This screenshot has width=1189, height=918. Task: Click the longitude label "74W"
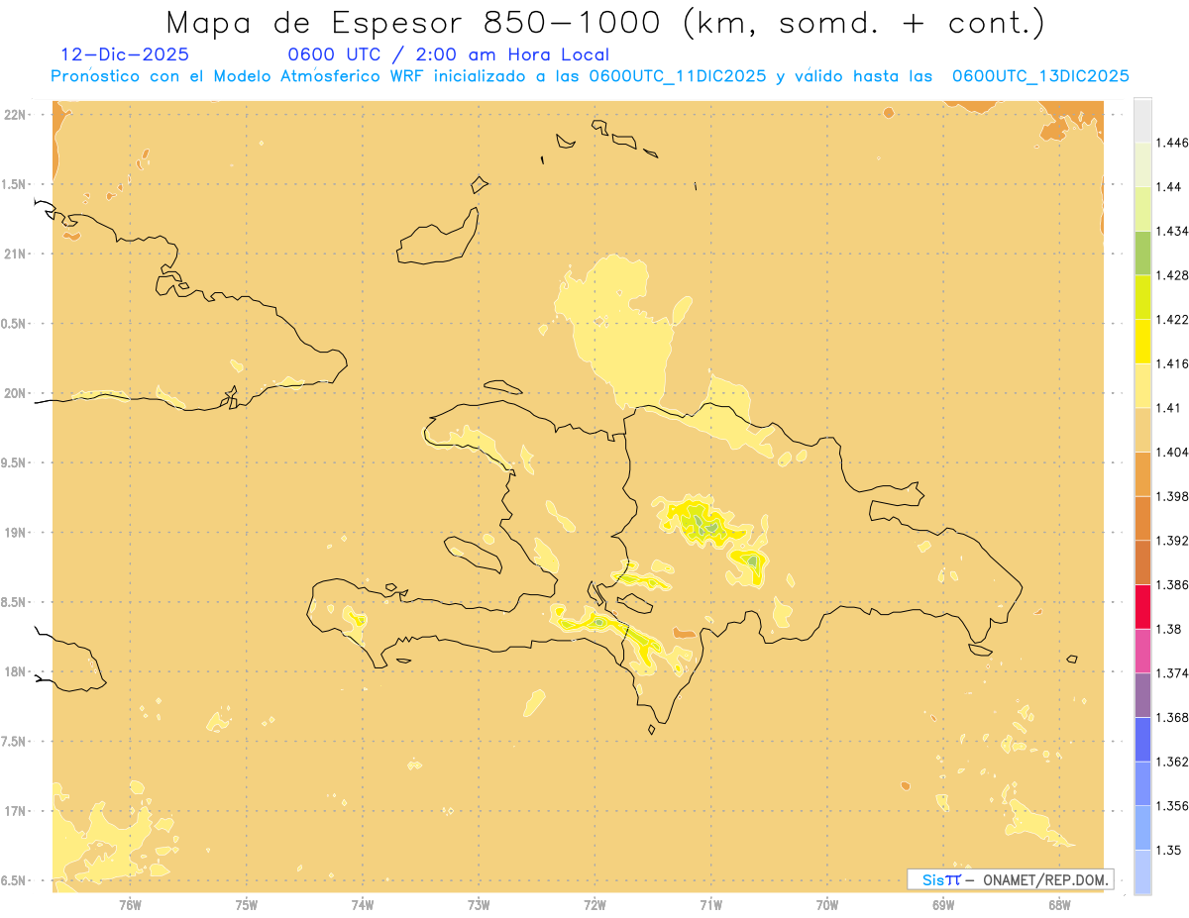tap(363, 905)
